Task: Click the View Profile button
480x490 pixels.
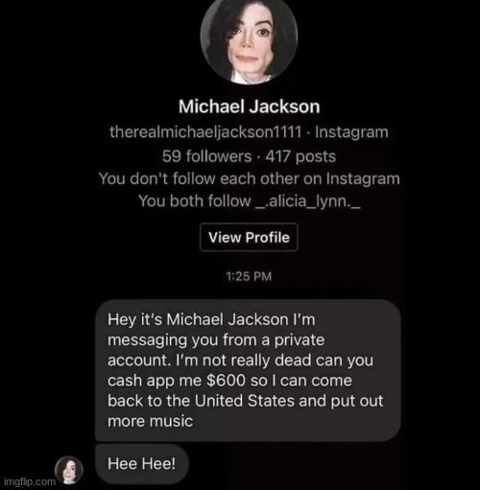Action: (249, 238)
